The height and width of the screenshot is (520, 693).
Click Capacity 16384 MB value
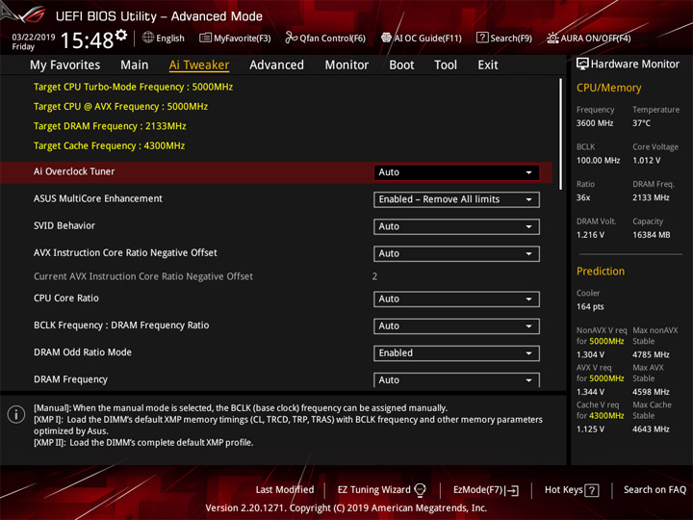pyautogui.click(x=651, y=235)
